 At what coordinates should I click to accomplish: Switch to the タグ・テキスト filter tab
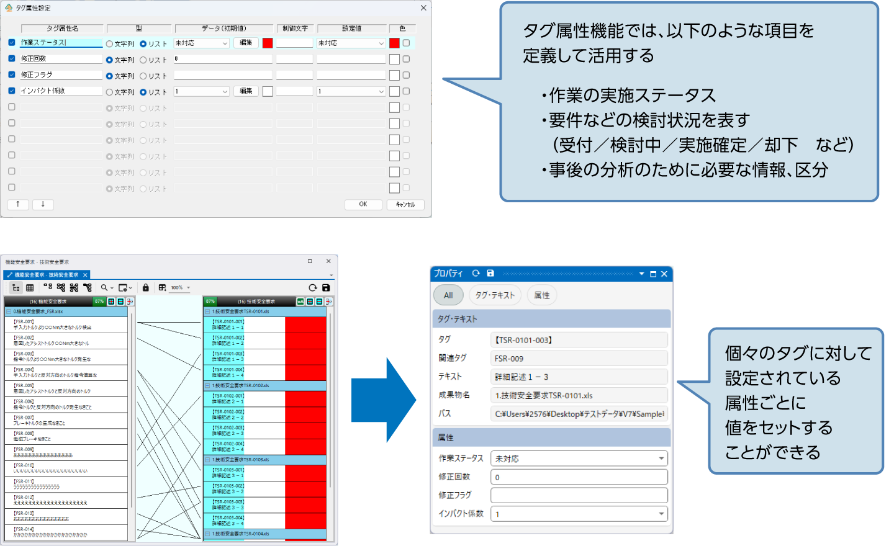click(x=495, y=295)
